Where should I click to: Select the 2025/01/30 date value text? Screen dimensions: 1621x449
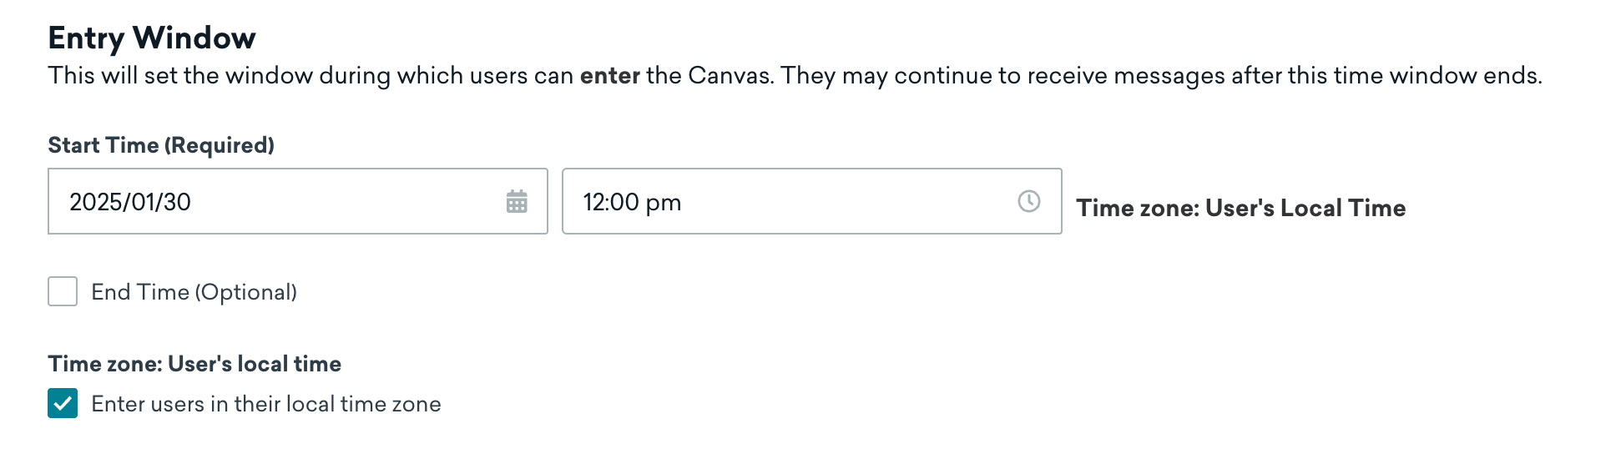point(130,202)
